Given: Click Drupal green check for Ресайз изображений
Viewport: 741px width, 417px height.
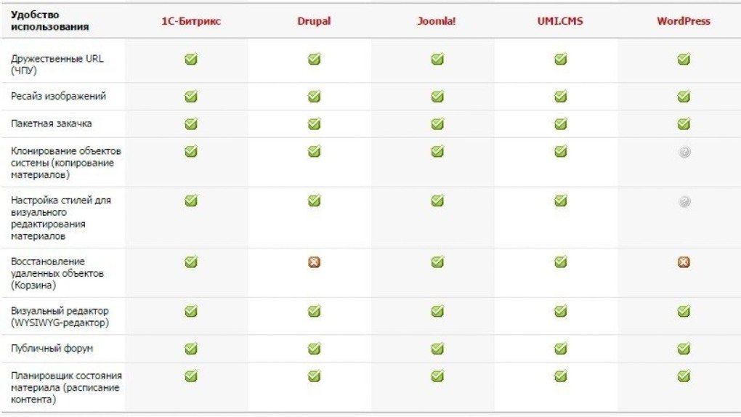Looking at the screenshot, I should tap(314, 96).
